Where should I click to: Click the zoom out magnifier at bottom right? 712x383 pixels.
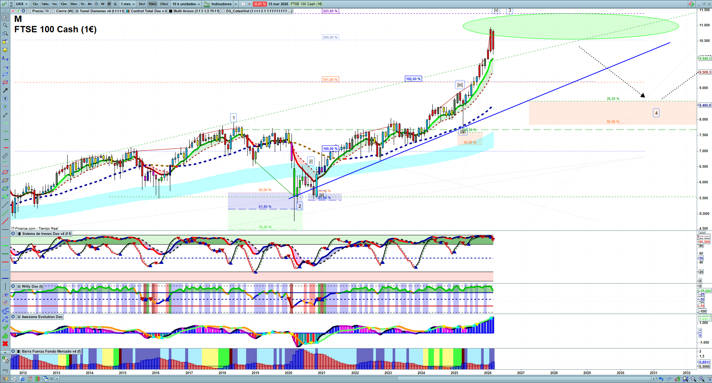(693, 379)
